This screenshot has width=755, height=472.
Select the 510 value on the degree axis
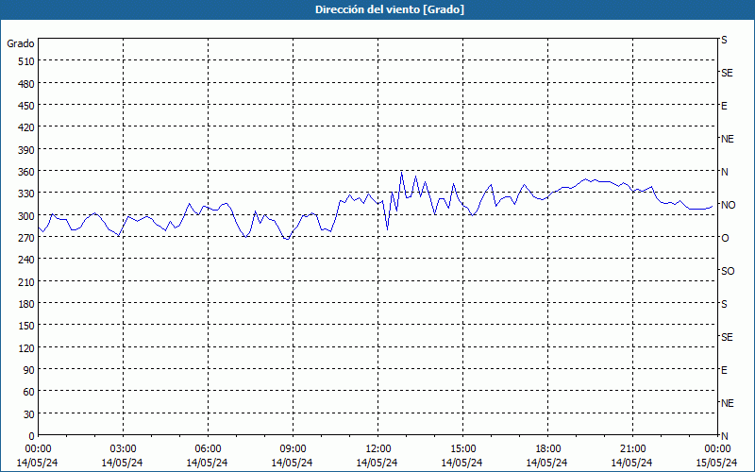(x=26, y=61)
